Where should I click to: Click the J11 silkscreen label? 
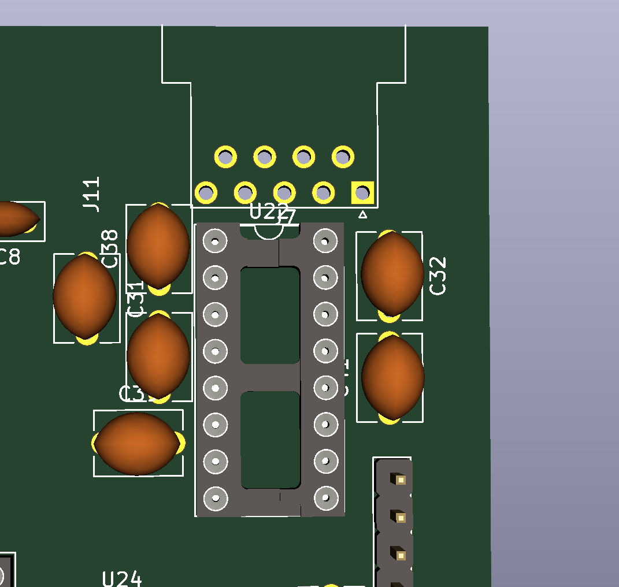tap(91, 195)
